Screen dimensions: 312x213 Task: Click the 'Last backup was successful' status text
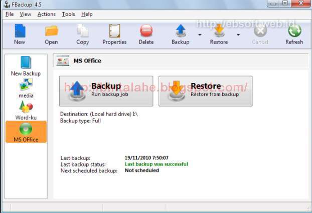[157, 164]
